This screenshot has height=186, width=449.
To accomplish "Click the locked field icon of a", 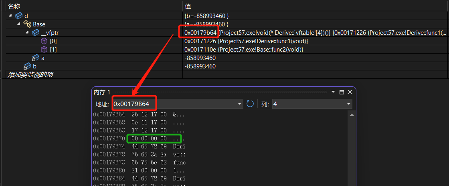I will click(x=36, y=58).
